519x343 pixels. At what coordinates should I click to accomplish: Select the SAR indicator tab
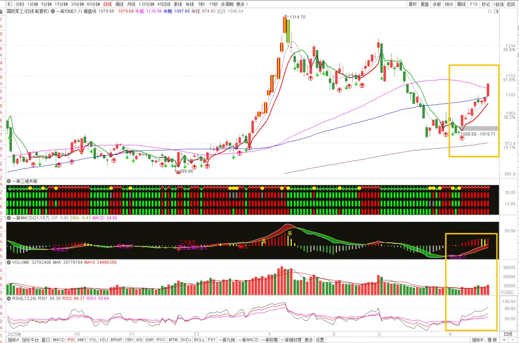click(x=149, y=340)
